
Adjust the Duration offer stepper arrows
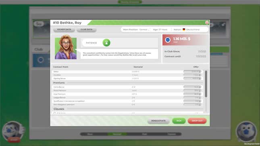tap(200, 75)
